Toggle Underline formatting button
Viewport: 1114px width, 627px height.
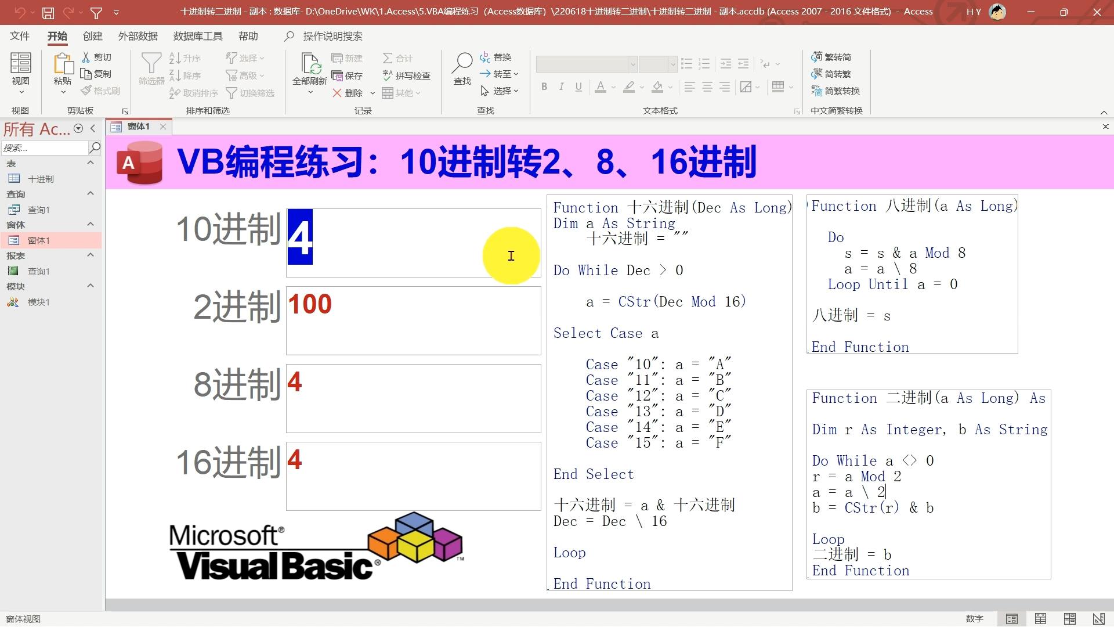578,87
